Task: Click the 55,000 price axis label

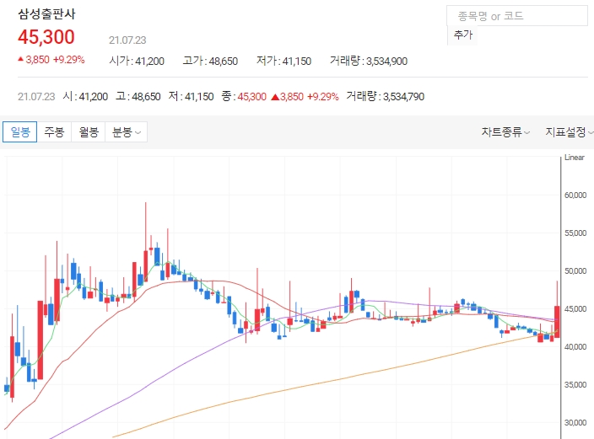Action: (x=575, y=233)
